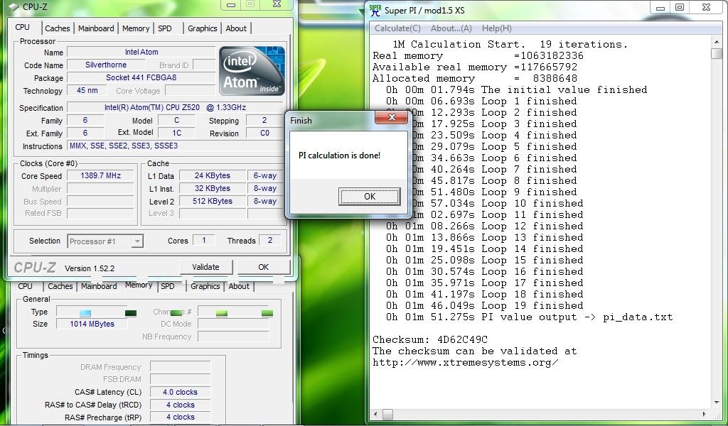This screenshot has width=728, height=426.
Task: Close the Finish dialog with red X
Action: click(x=392, y=117)
